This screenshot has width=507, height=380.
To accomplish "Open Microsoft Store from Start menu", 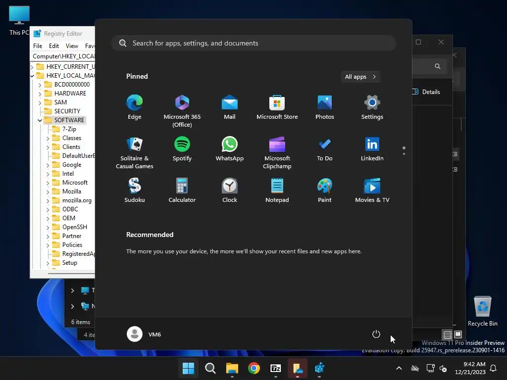I will (277, 107).
